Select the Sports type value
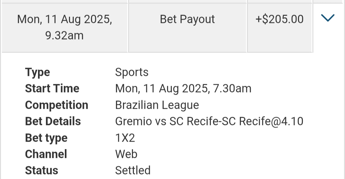 (132, 72)
